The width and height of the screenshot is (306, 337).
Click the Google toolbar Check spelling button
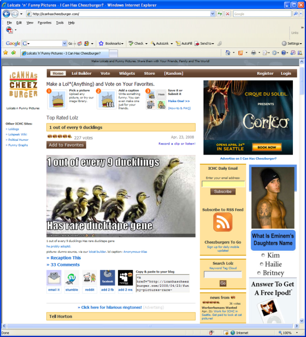136,44
